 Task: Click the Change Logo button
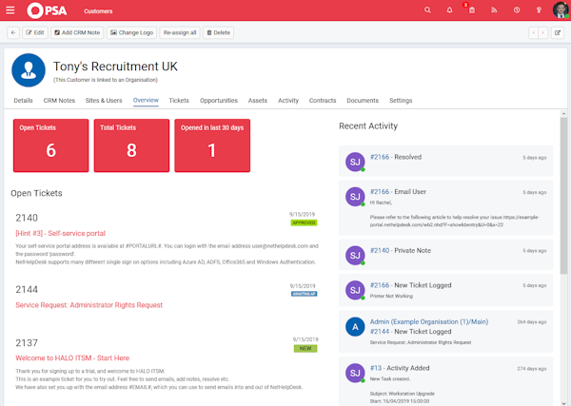[x=132, y=32]
